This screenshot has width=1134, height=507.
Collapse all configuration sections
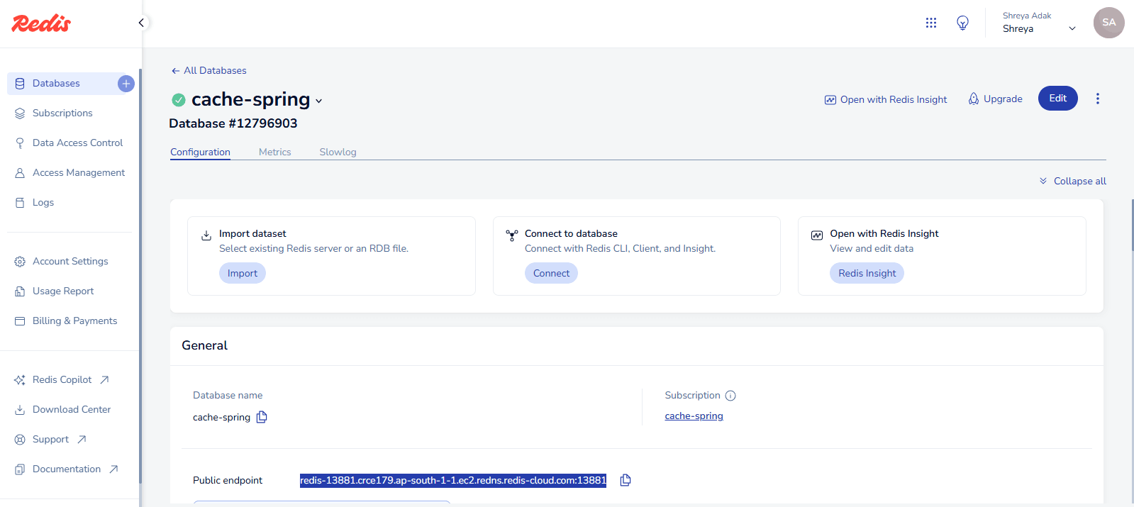(1072, 182)
